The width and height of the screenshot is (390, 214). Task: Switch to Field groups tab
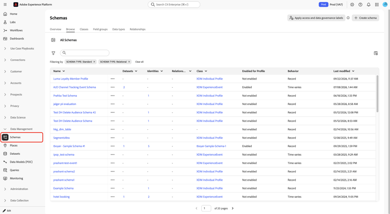[x=100, y=29]
